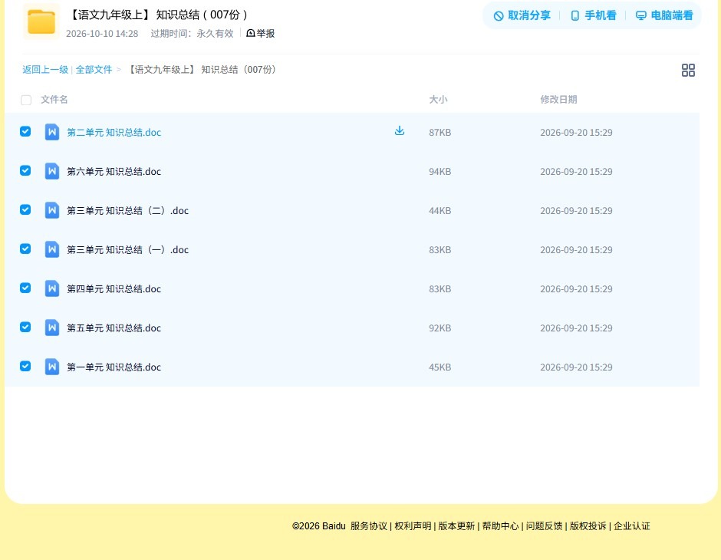Click the 45KB size value
The image size is (721, 560).
tap(440, 367)
